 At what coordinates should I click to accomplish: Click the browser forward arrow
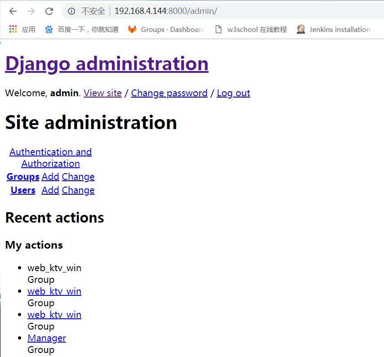(x=31, y=11)
